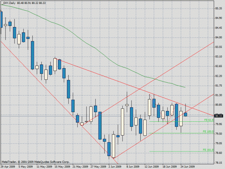Click the 29 Apr 2009 date label

(8, 166)
